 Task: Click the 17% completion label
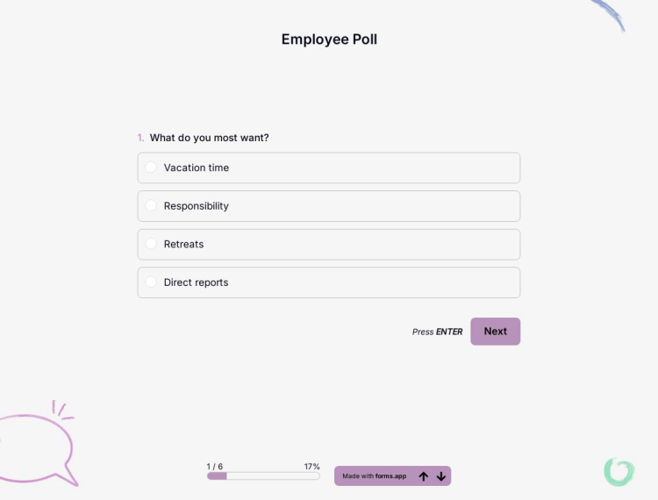[x=311, y=467]
